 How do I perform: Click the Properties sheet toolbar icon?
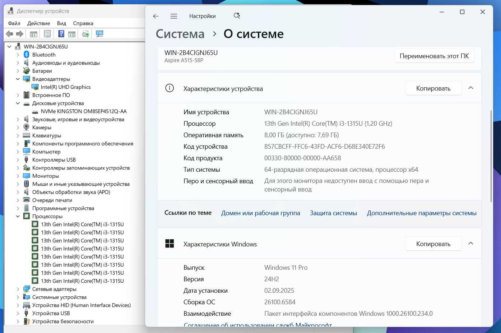tap(47, 34)
